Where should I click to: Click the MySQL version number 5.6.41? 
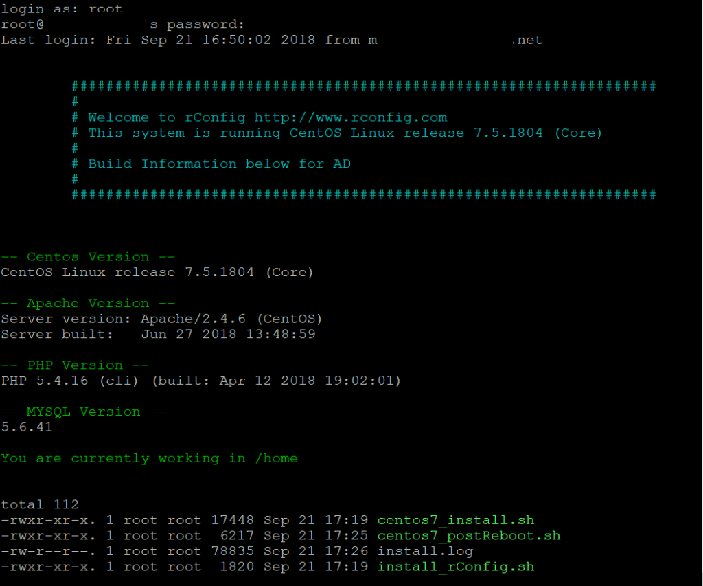pos(27,427)
